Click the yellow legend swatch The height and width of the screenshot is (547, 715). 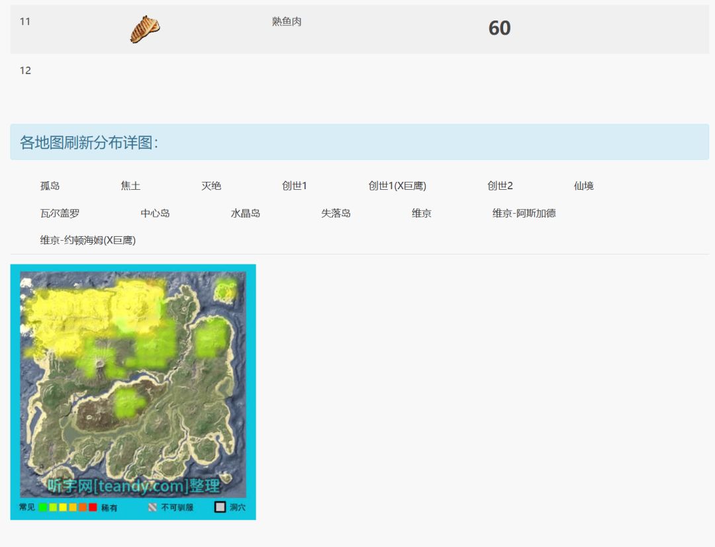[63, 507]
